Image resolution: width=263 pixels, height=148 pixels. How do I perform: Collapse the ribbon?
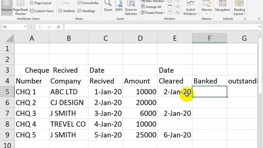[259, 19]
